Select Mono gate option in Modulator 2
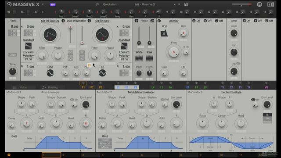The height and width of the screenshot is (158, 281). (105, 147)
